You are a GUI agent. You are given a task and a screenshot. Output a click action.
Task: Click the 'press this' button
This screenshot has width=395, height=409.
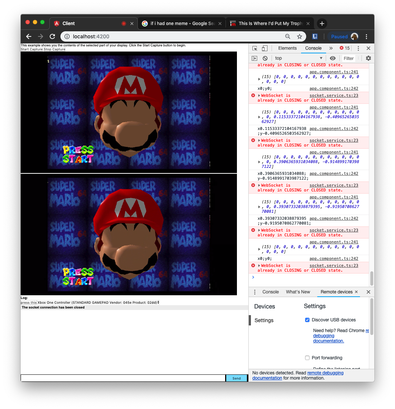29,303
